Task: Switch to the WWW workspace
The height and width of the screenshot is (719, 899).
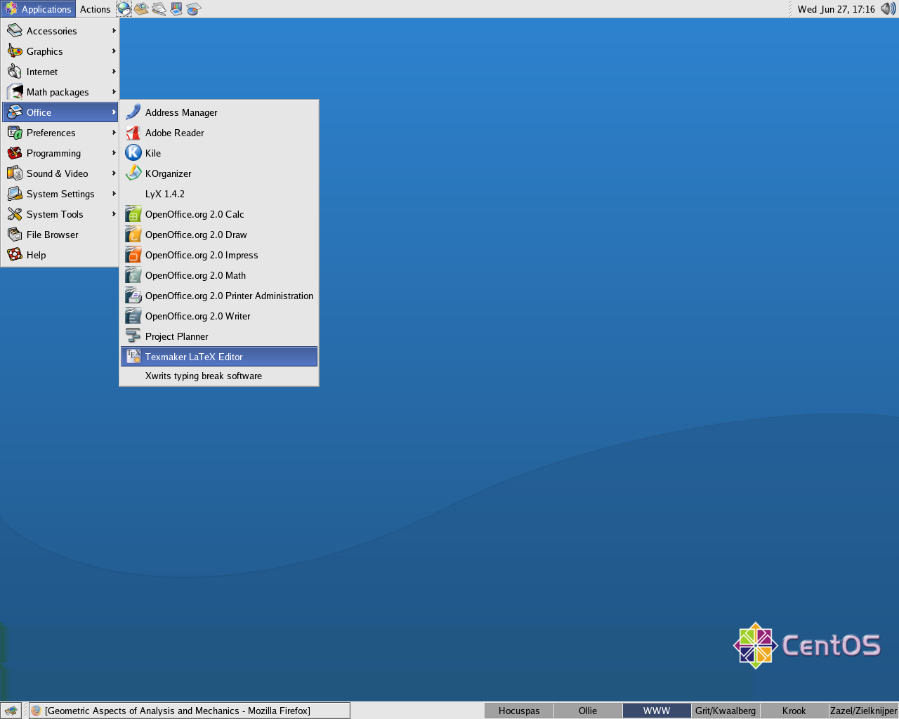Action: (x=657, y=711)
